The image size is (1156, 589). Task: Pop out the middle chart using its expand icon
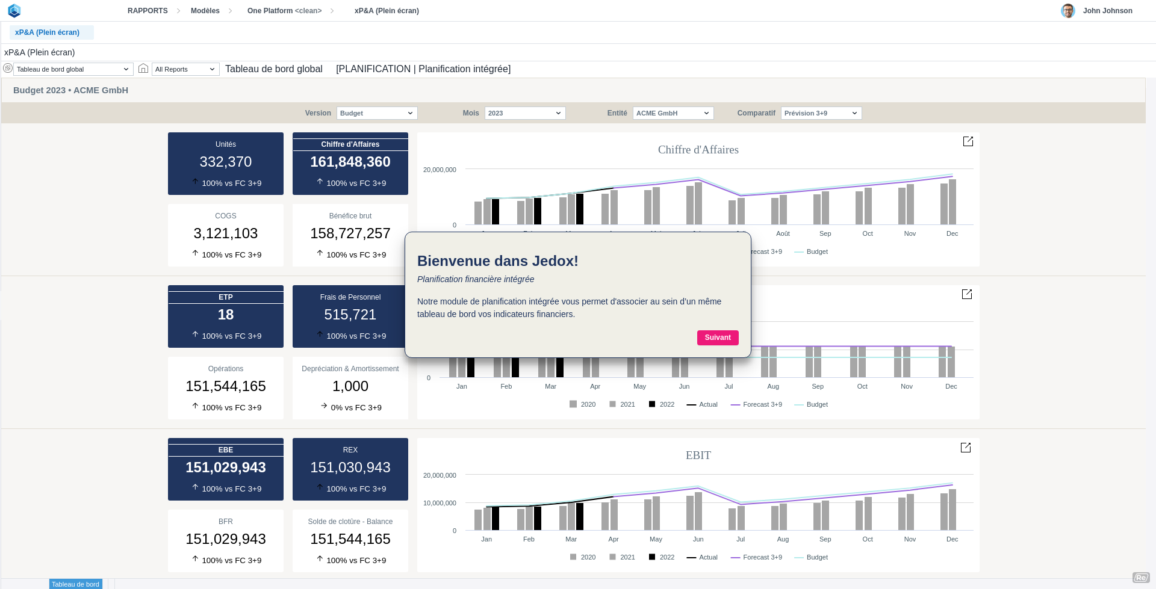(966, 294)
